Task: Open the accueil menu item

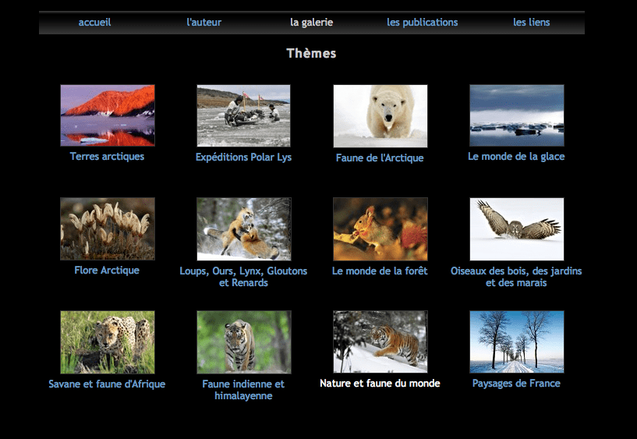Action: click(x=94, y=23)
